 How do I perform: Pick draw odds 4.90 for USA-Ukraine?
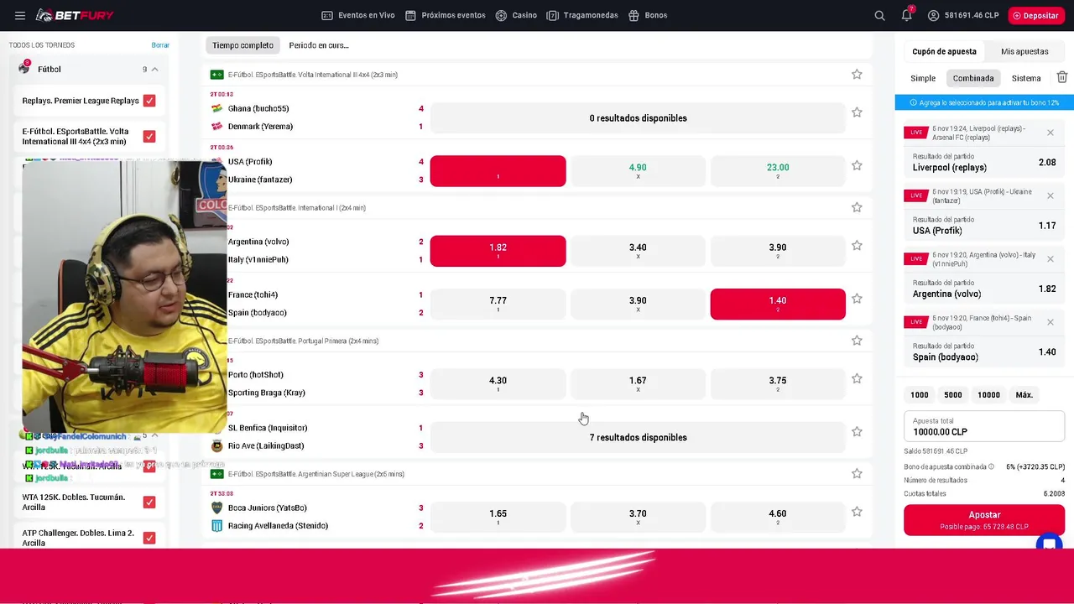click(x=638, y=171)
